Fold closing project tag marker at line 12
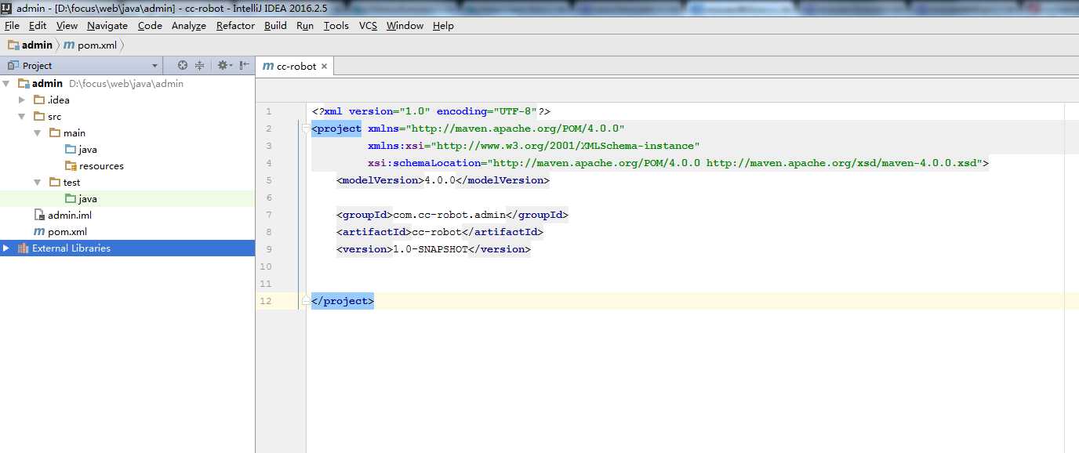The width and height of the screenshot is (1079, 453). (x=305, y=301)
